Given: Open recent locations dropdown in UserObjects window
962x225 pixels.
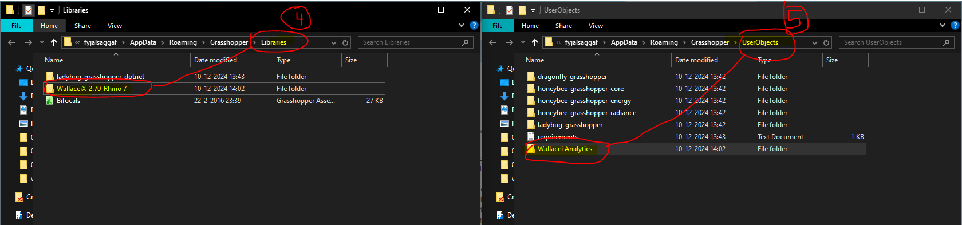Looking at the screenshot, I should [523, 42].
